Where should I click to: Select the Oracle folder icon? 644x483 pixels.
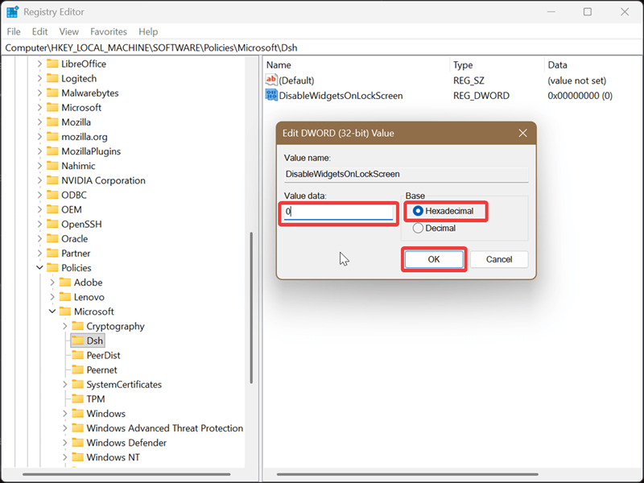point(52,238)
